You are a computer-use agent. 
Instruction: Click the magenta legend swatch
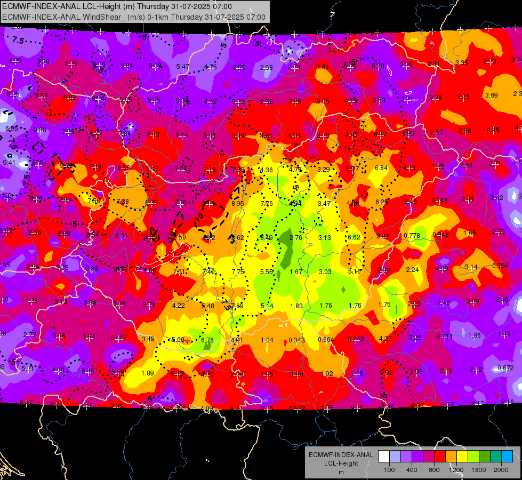point(429,457)
